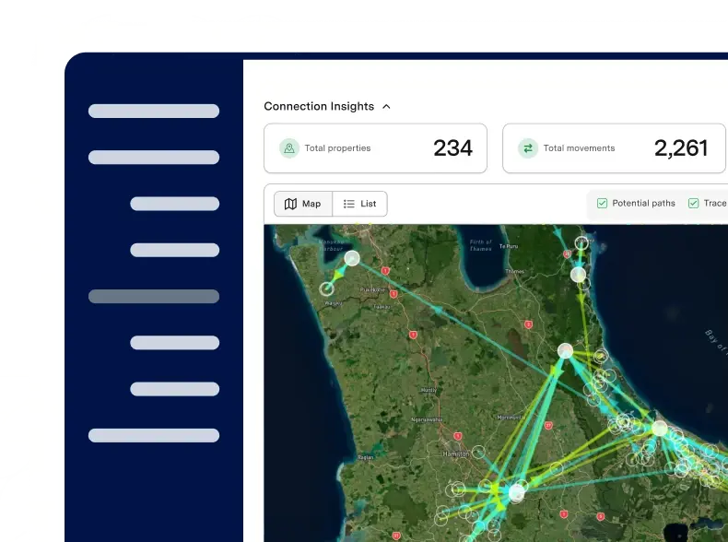Select the ring node near Waiuku

pos(326,289)
